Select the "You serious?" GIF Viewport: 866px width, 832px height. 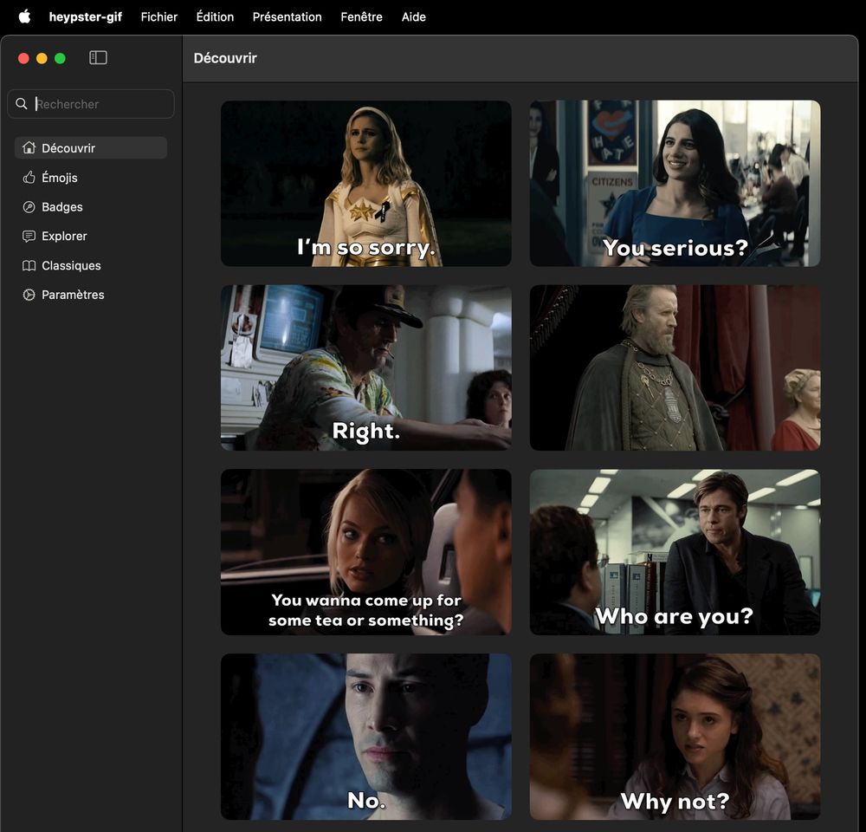click(x=675, y=183)
